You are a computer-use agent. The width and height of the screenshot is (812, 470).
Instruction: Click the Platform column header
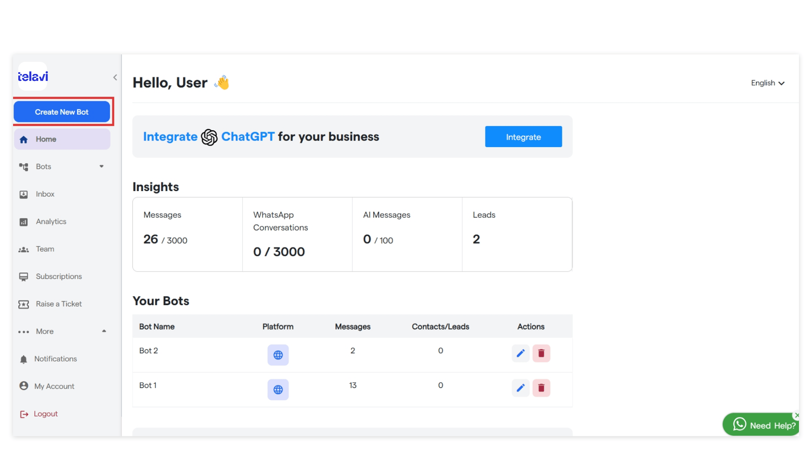coord(278,326)
